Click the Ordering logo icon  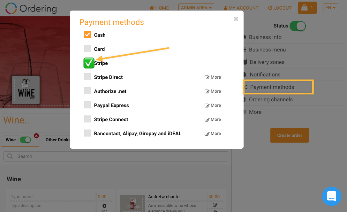11,8
